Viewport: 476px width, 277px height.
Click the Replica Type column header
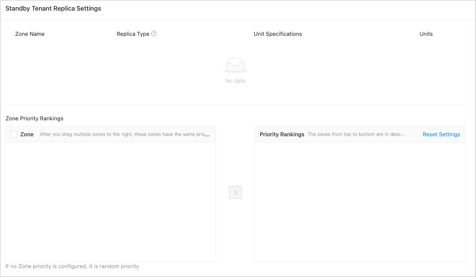click(133, 34)
